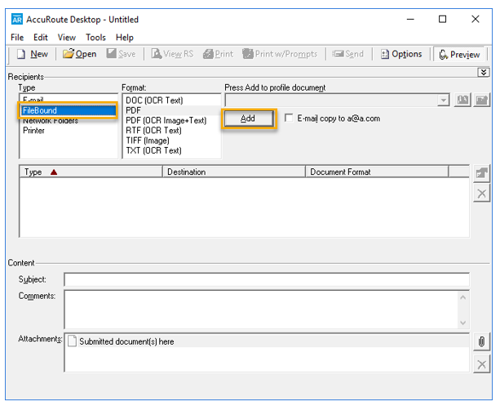The image size is (500, 406).
Task: Click the New toolbar button
Action: [33, 54]
